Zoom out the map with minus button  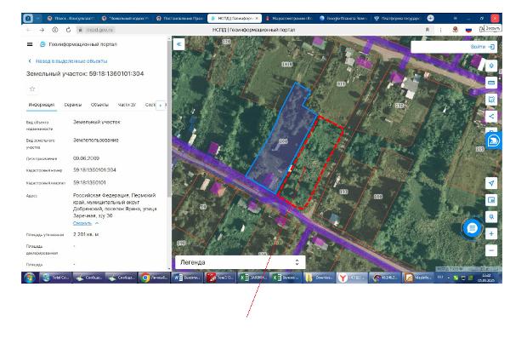coord(491,250)
